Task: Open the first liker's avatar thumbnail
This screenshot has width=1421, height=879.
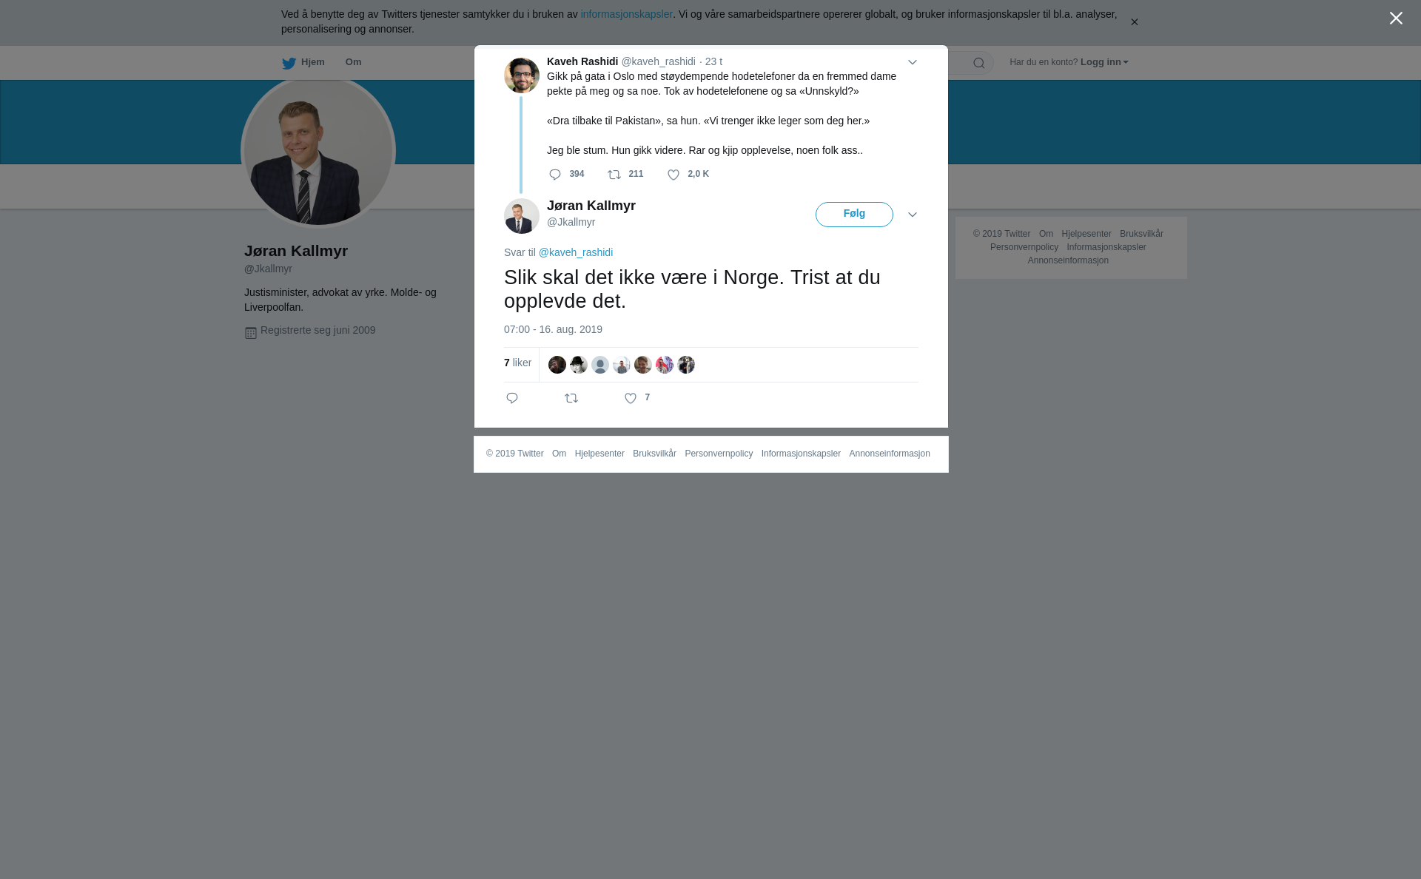Action: click(557, 365)
